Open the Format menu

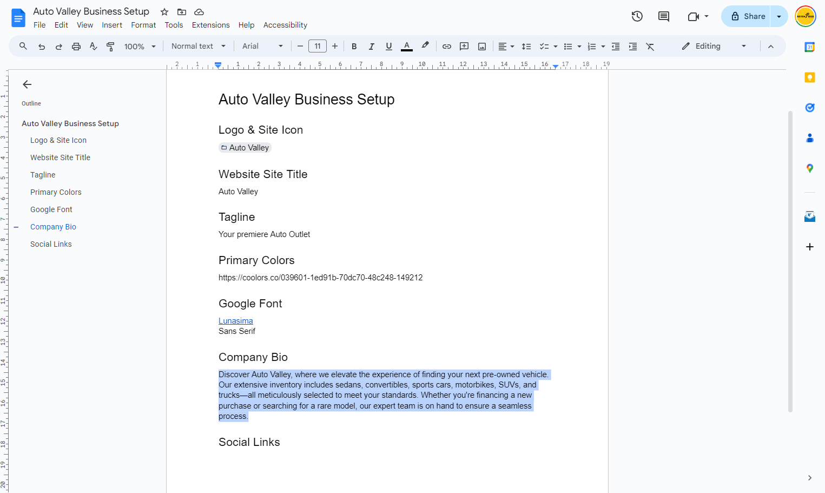(x=143, y=25)
